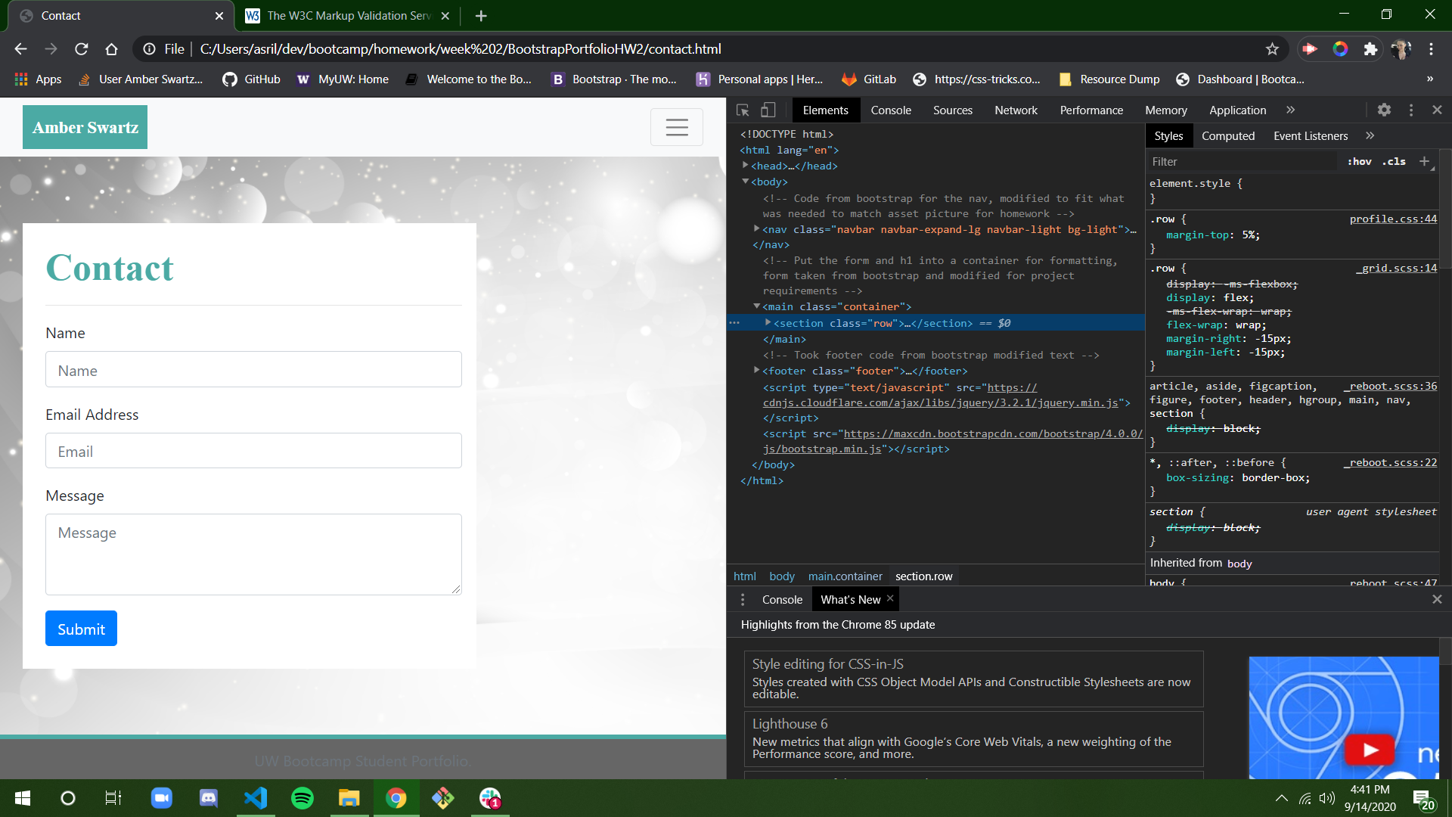Open DevTools customize three-dot menu
The image size is (1452, 817).
1411,110
